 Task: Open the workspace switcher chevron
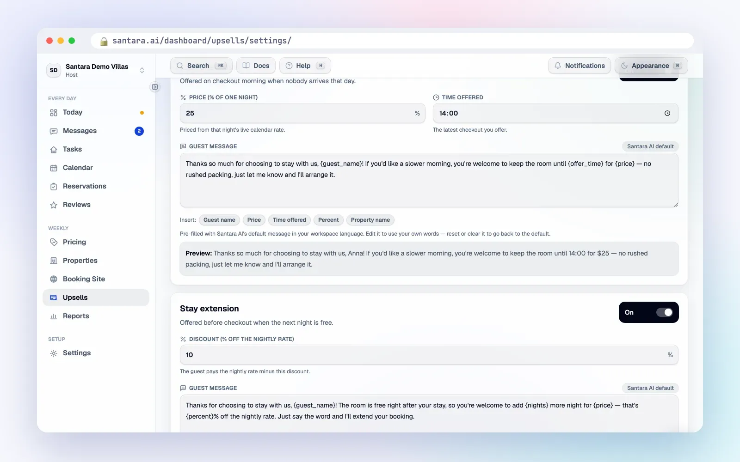142,70
